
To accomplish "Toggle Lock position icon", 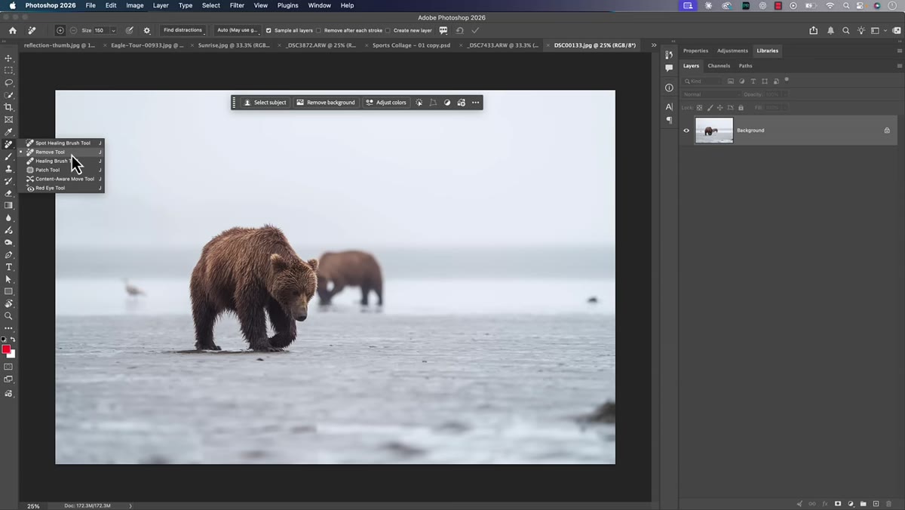I will [x=719, y=108].
